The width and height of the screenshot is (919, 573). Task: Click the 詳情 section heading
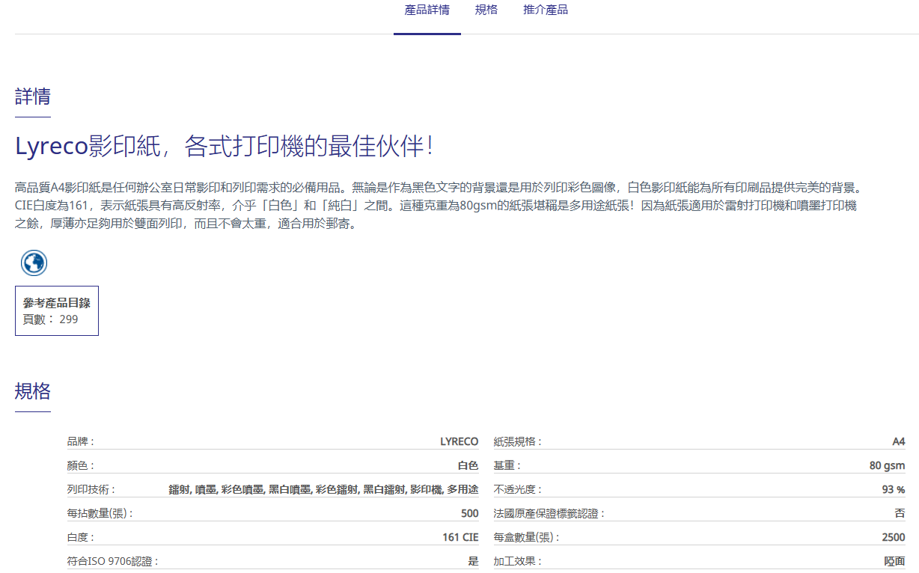[33, 96]
